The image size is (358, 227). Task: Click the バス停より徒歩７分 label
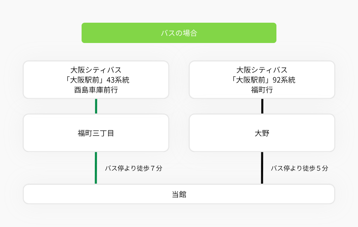pyautogui.click(x=134, y=168)
